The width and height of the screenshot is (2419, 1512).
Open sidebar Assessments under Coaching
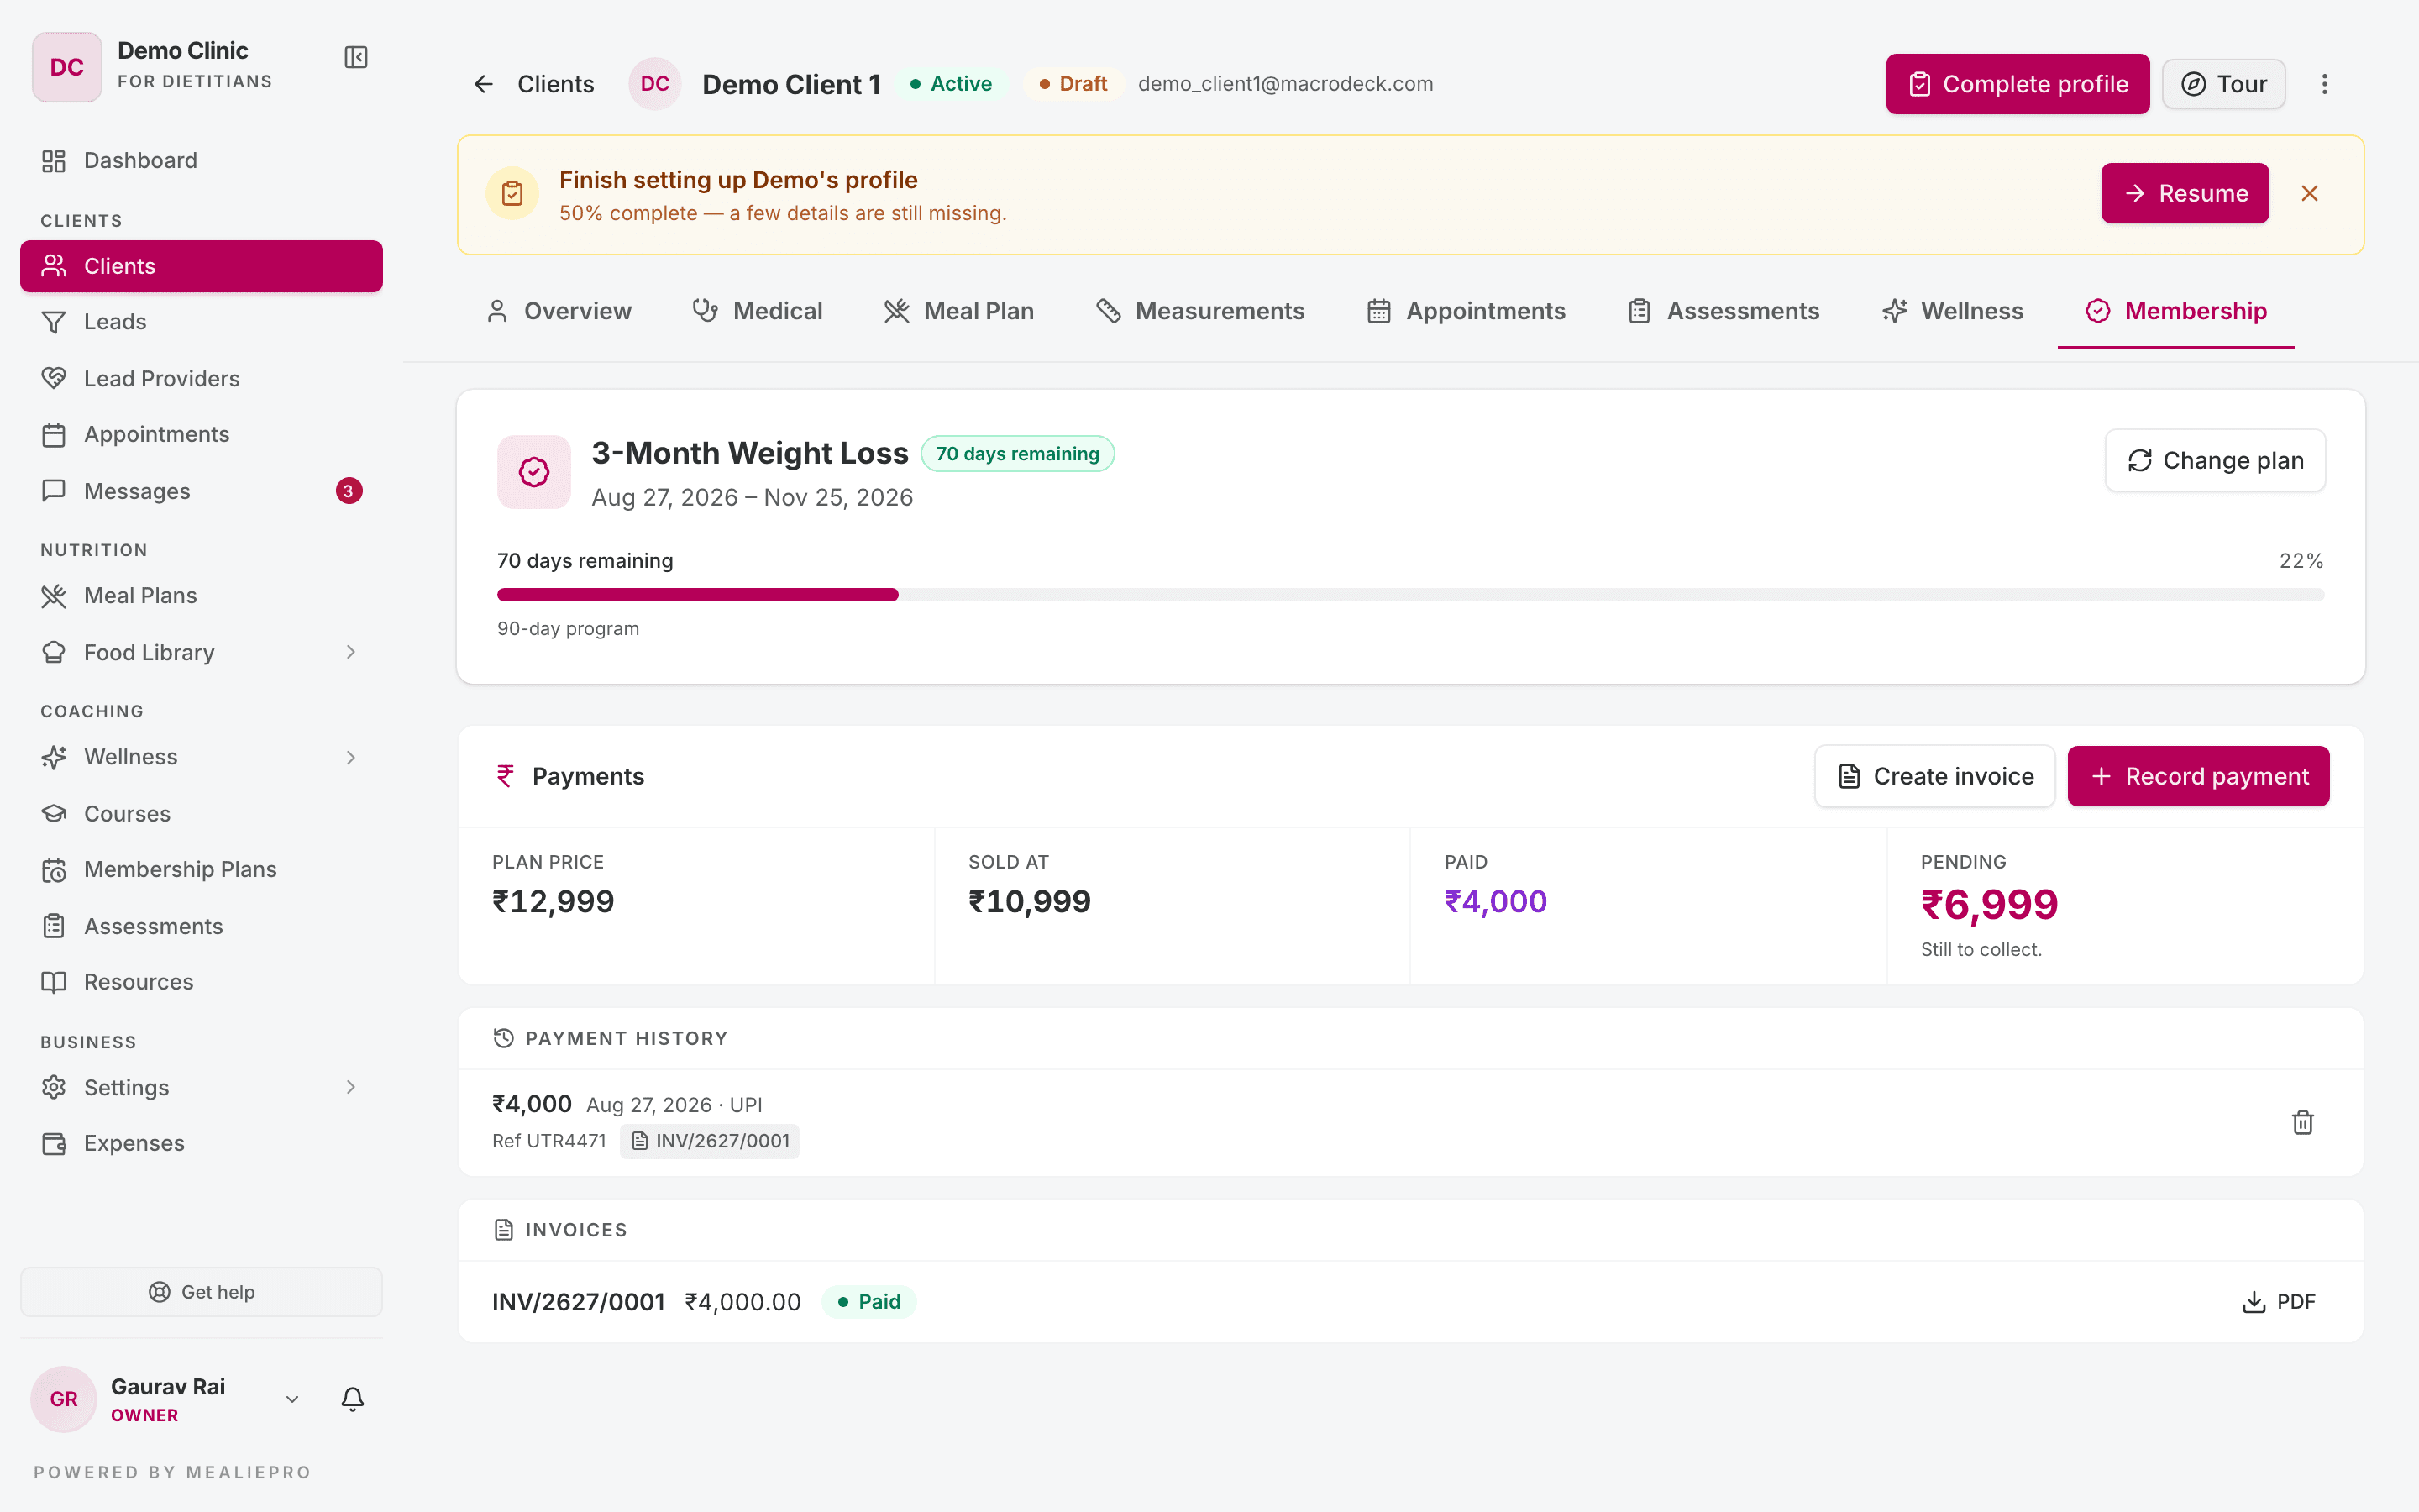point(201,926)
